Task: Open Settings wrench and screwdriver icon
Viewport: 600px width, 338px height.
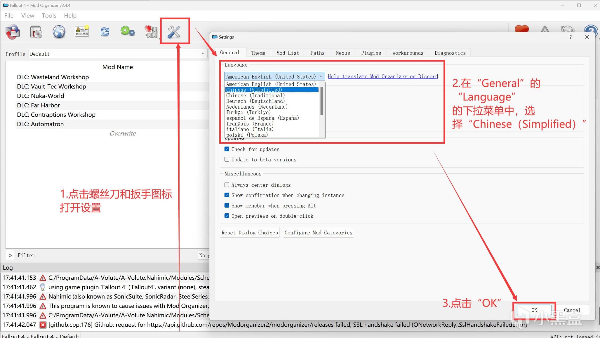Action: (174, 32)
